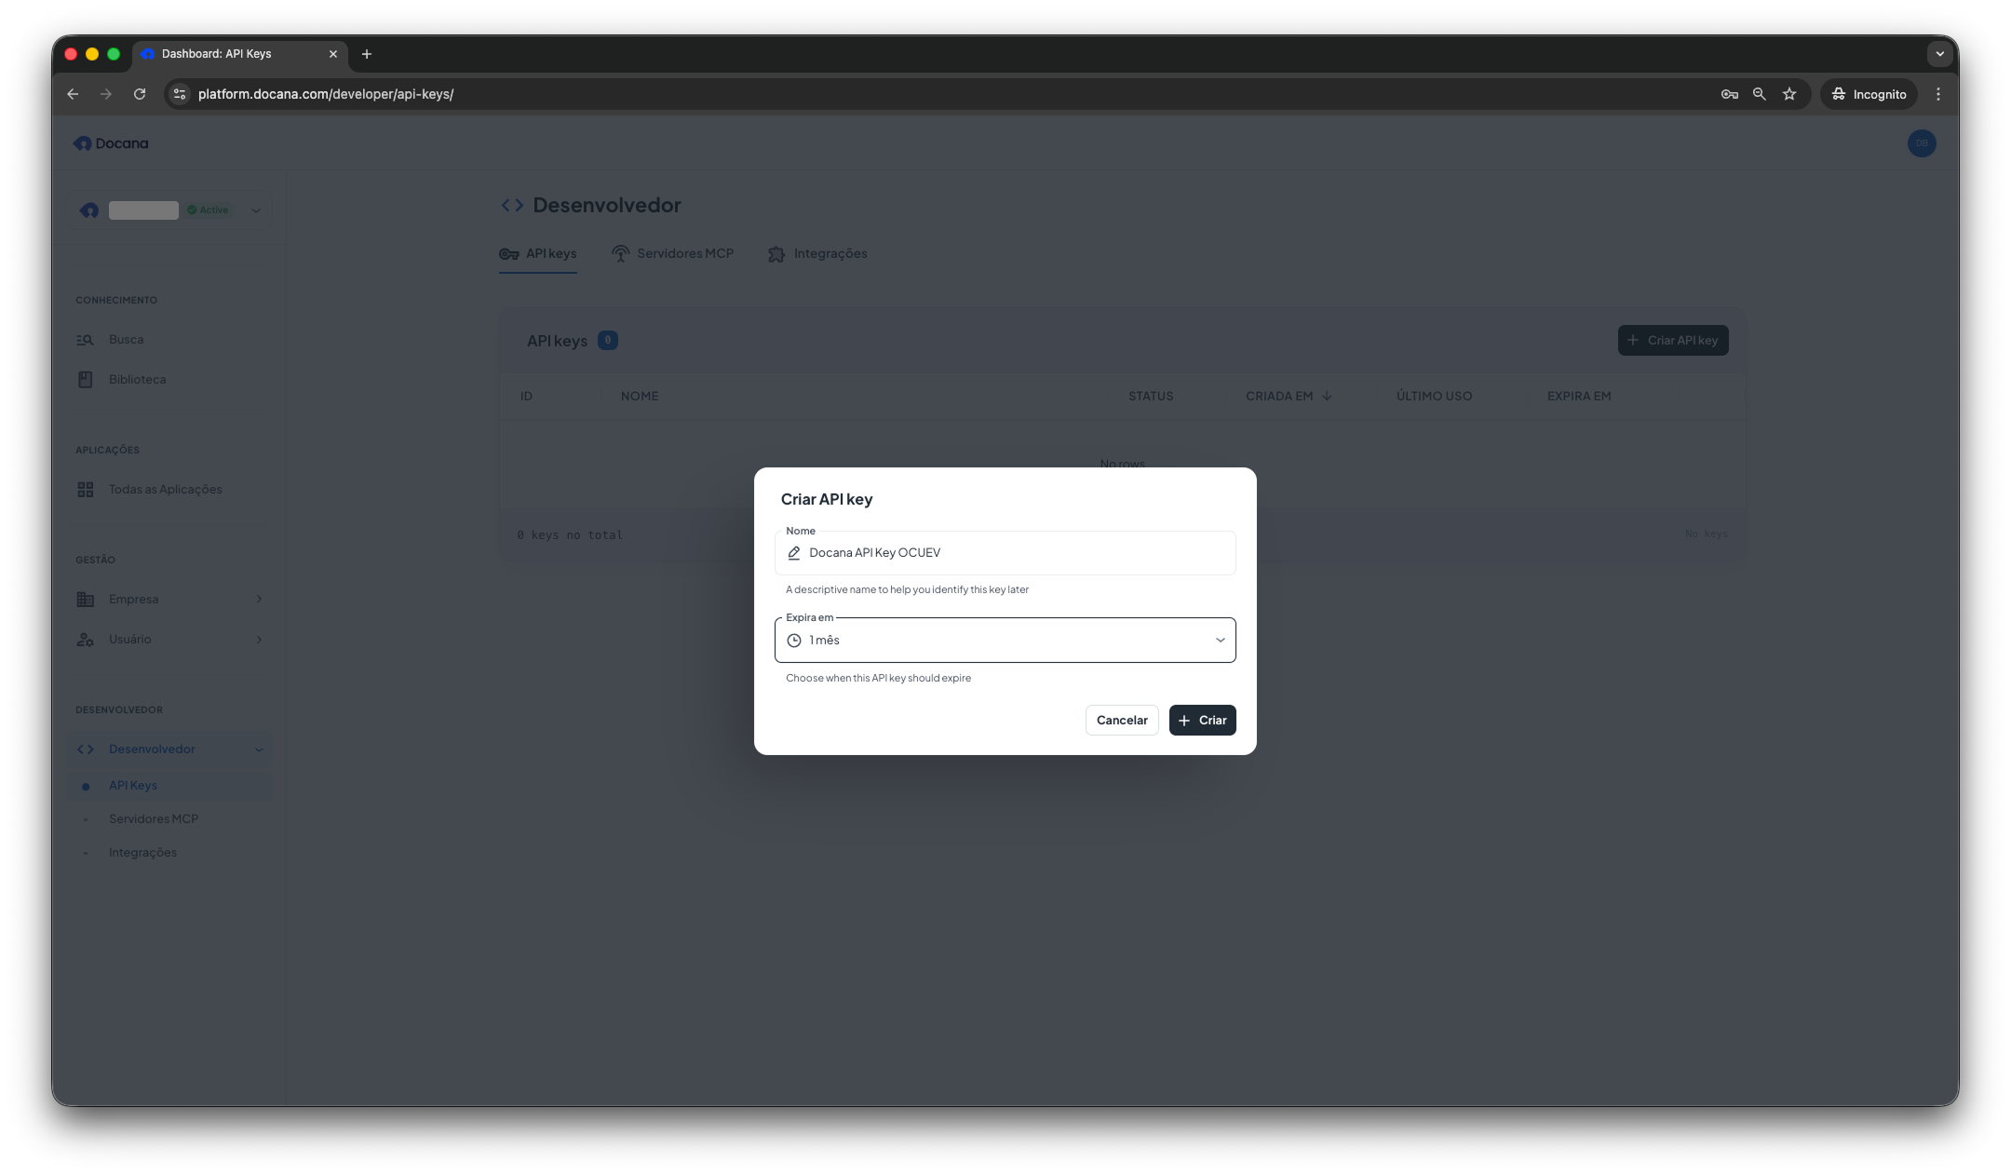Open Biblioteca in the sidebar

[x=169, y=380]
